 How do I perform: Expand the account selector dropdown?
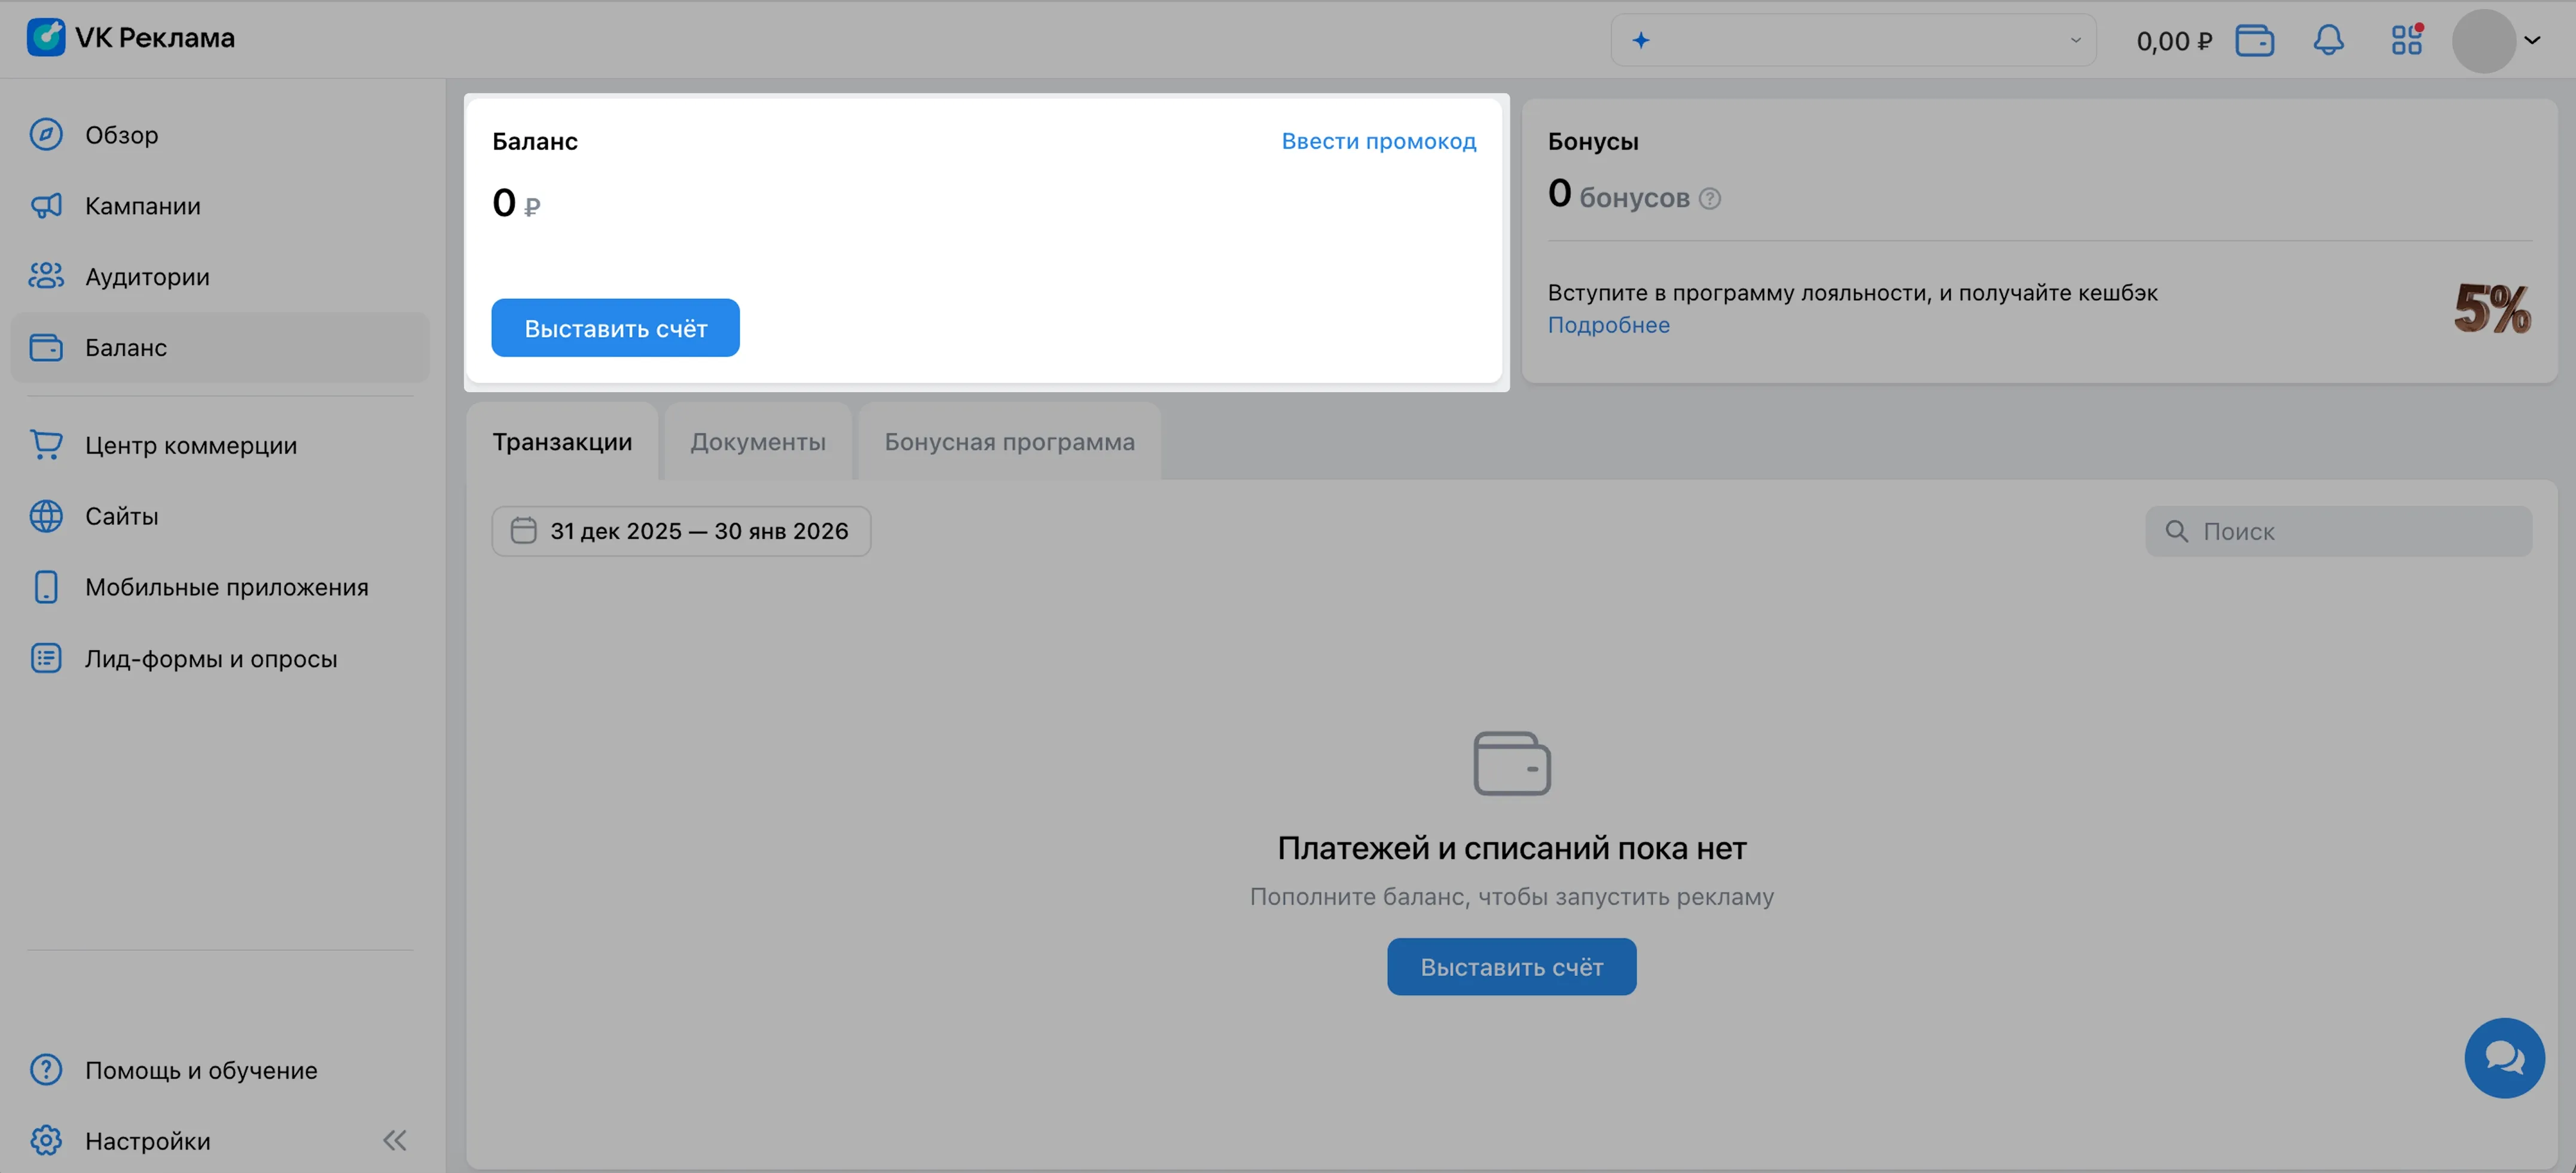pyautogui.click(x=1853, y=41)
